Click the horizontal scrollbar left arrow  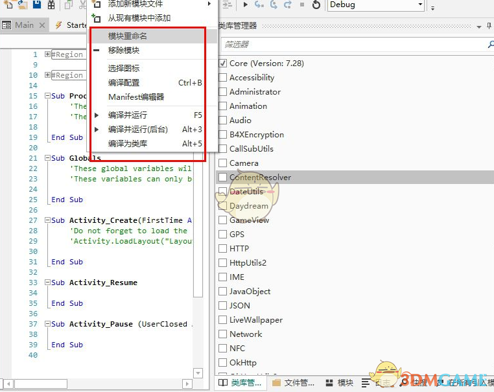tap(8, 384)
